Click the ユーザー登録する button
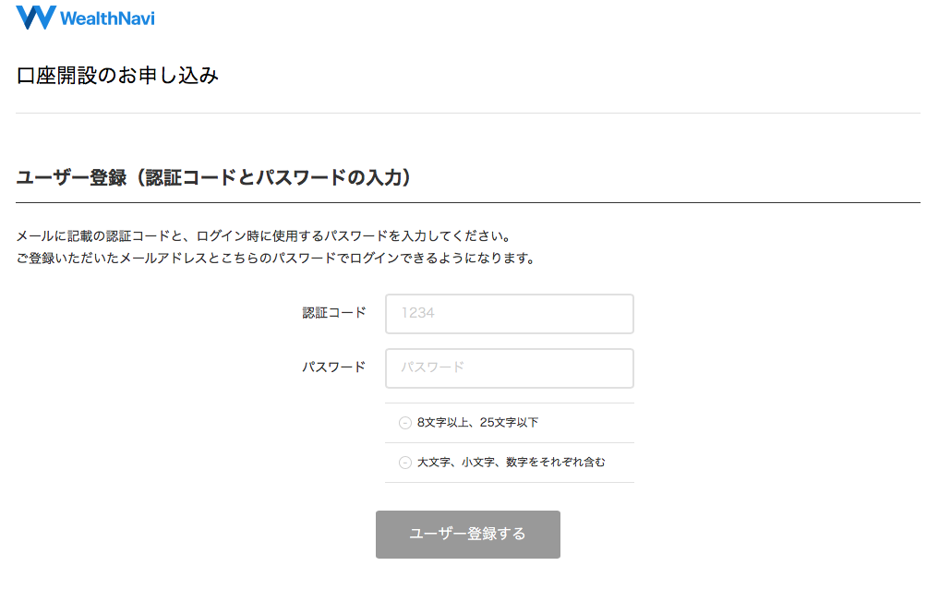 pyautogui.click(x=468, y=535)
